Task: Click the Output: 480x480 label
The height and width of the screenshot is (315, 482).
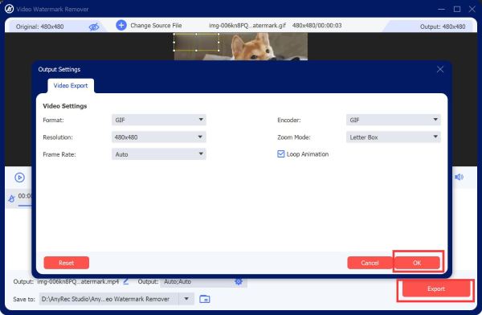Action: pos(443,27)
